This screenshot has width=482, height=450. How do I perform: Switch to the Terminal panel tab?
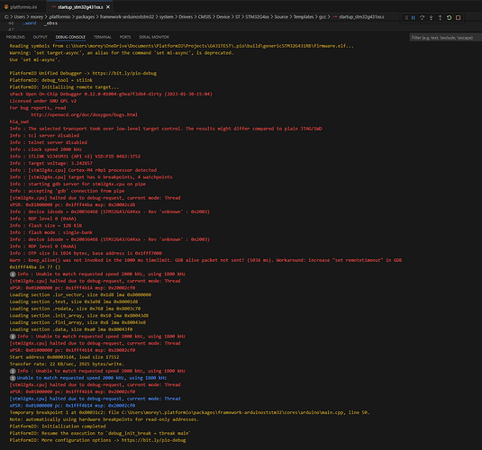103,37
